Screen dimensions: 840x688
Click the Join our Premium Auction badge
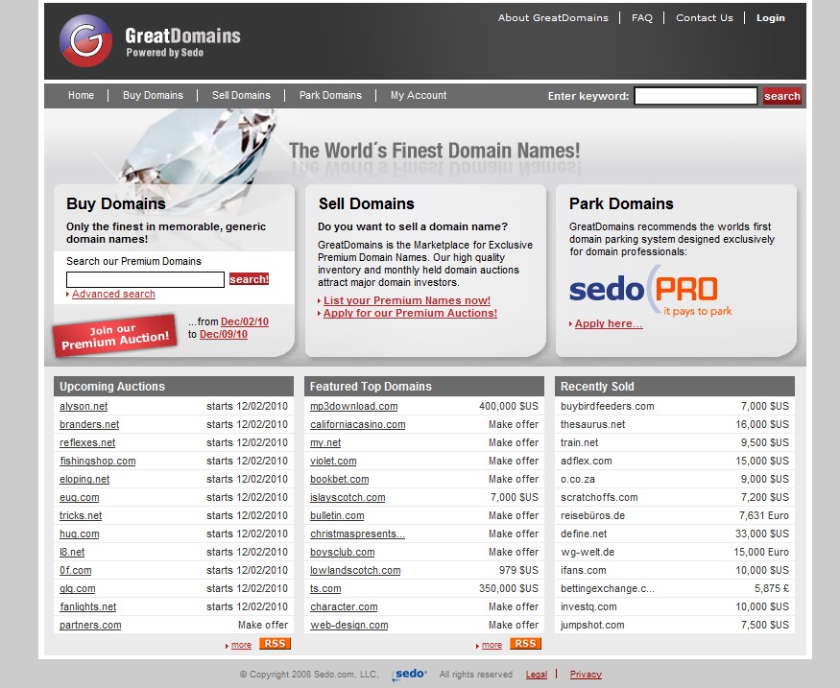[x=114, y=336]
